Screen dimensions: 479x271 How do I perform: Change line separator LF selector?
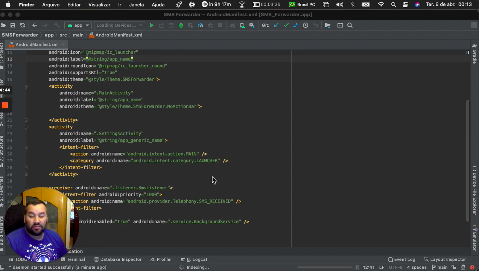(382, 267)
